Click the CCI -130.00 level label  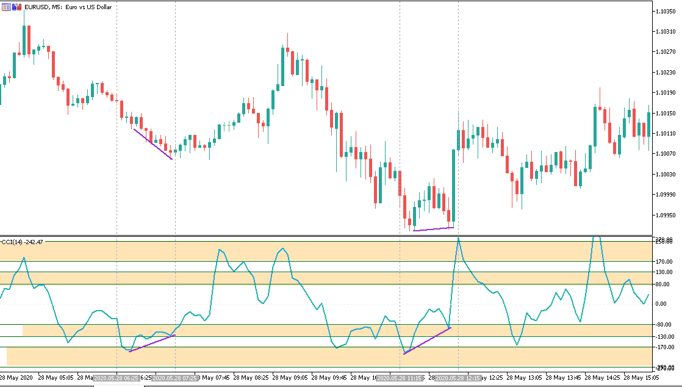[665, 336]
